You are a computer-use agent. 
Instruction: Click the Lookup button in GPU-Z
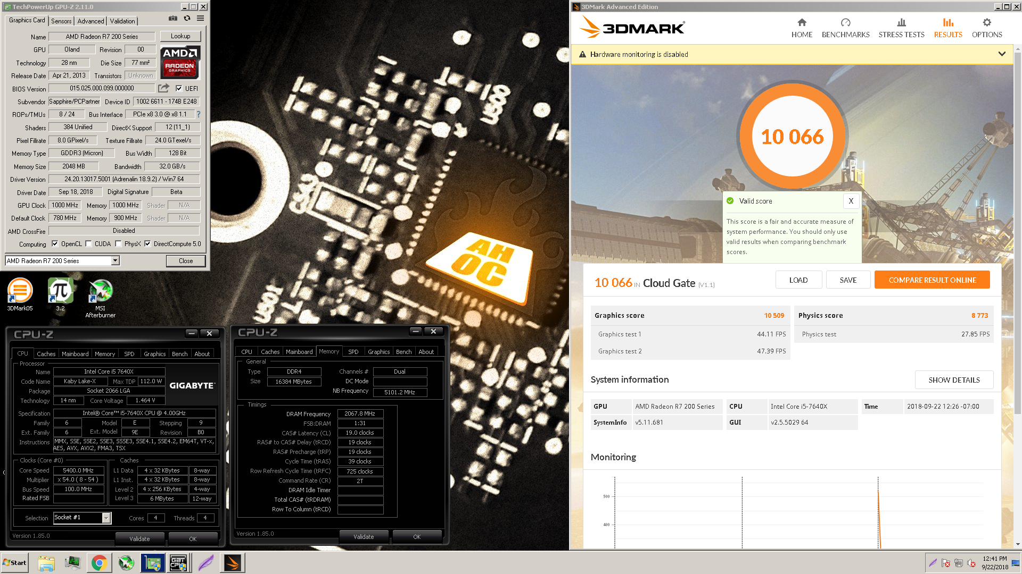(180, 36)
